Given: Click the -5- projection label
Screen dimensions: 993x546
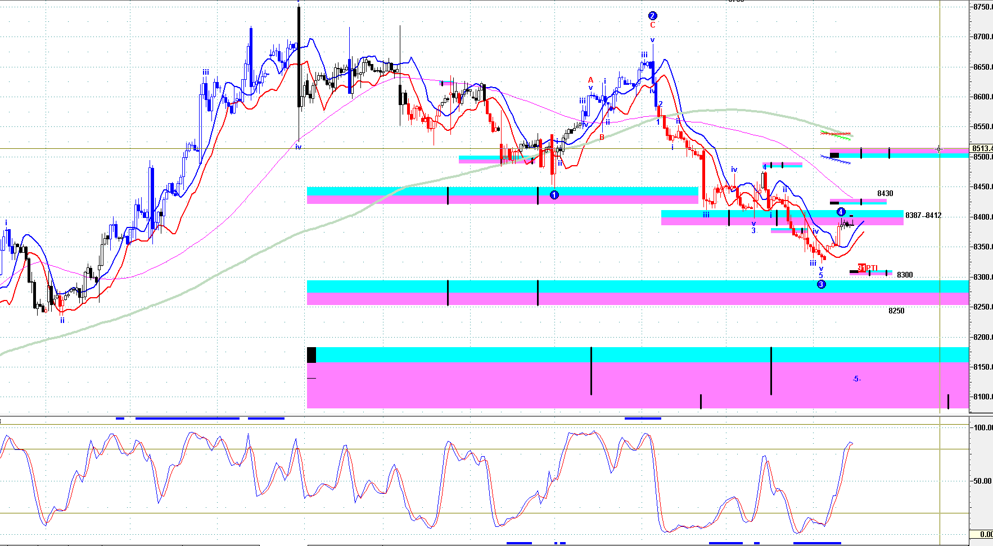Looking at the screenshot, I should (x=856, y=379).
